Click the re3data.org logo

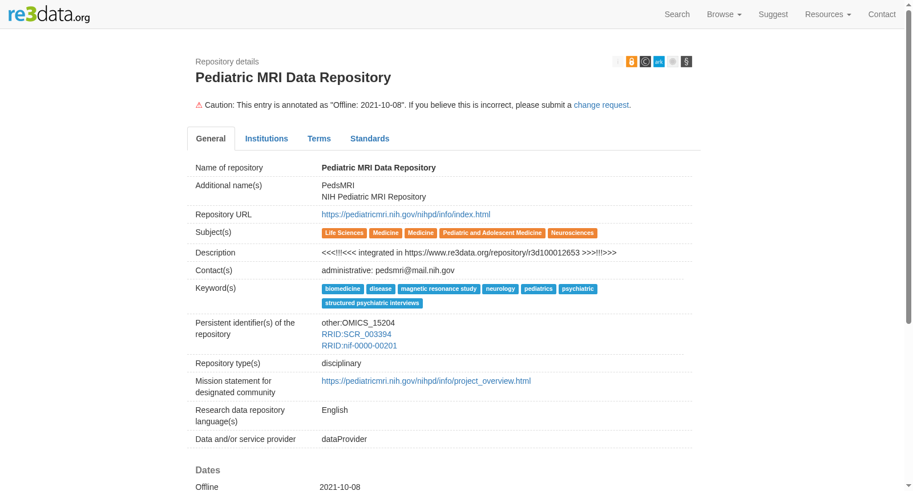click(49, 14)
